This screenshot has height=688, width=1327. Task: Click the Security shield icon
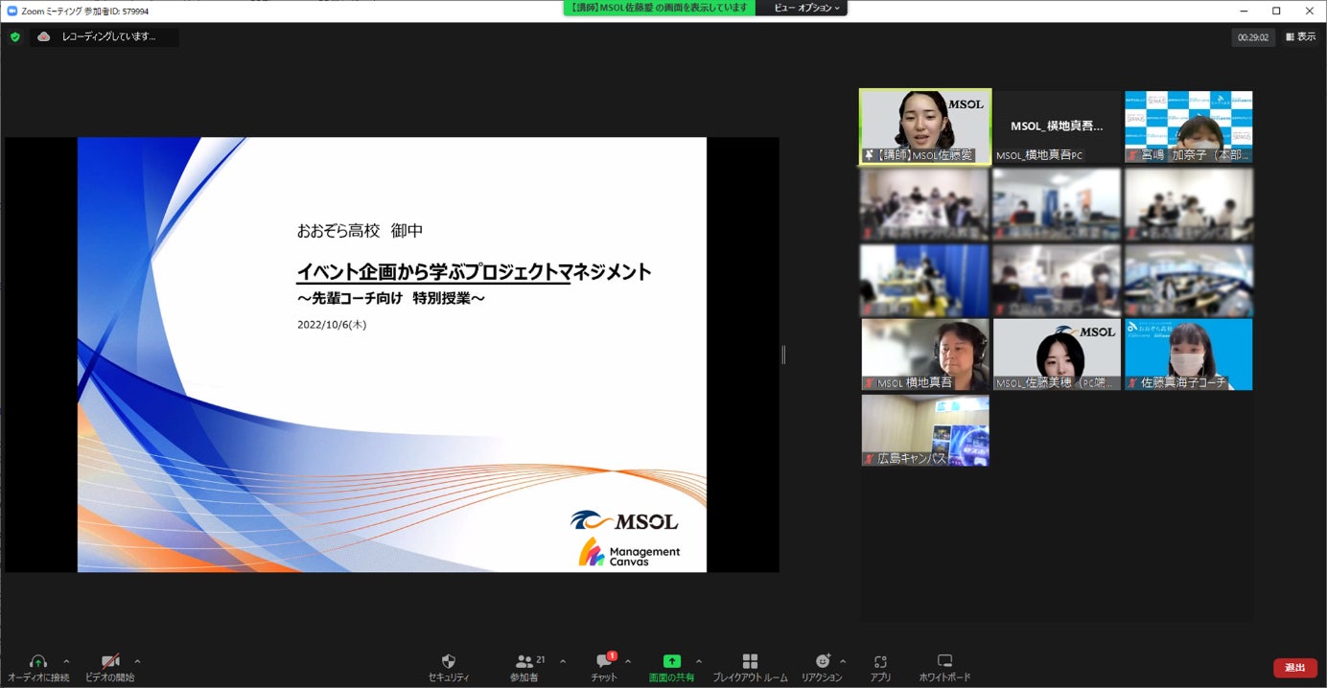(448, 661)
